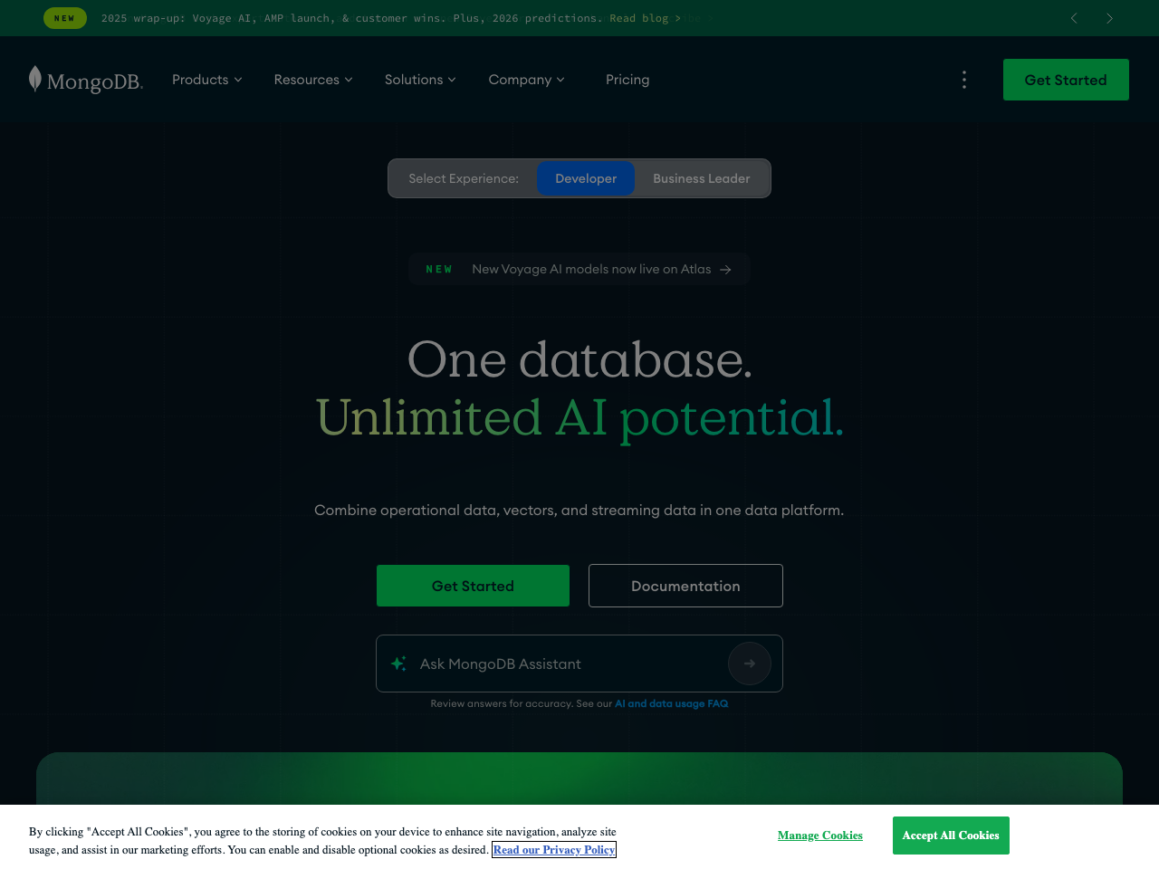The width and height of the screenshot is (1159, 869).
Task: Expand the Products dropdown
Action: (206, 80)
